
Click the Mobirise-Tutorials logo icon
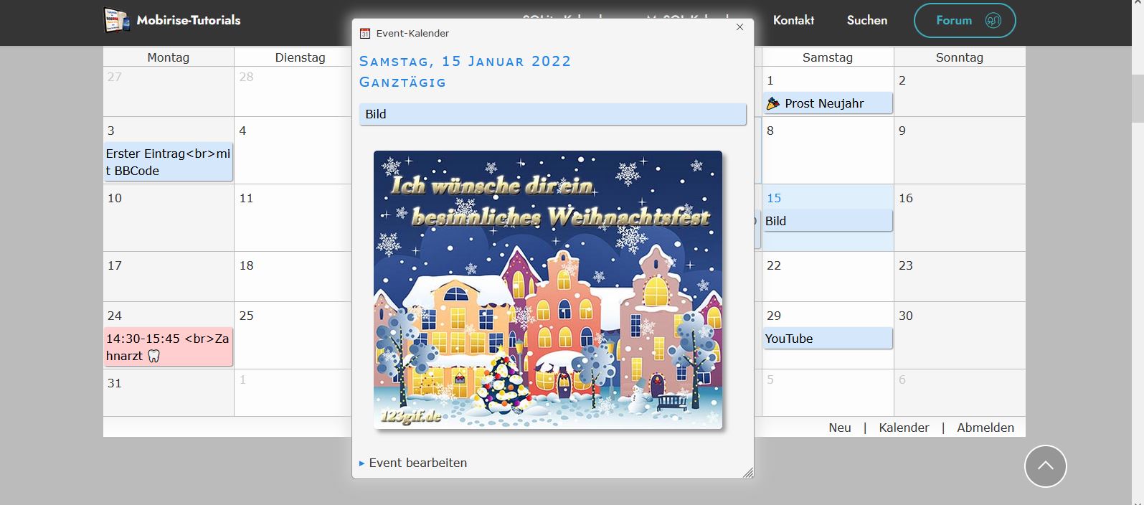117,21
